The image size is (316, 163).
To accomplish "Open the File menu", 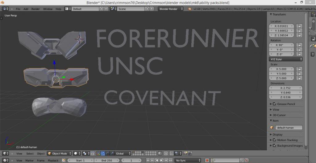I will pos(18,9).
